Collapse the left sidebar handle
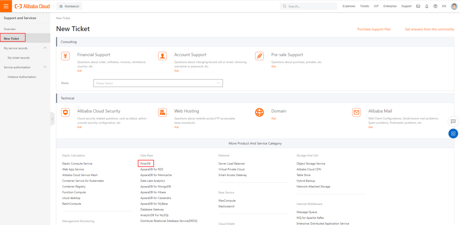460x225 pixels. tap(53, 119)
